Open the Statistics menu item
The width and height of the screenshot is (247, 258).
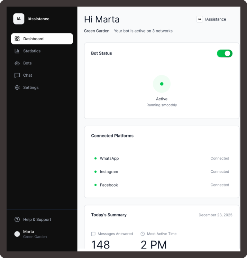(32, 51)
